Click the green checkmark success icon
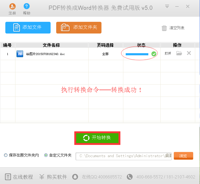This screenshot has height=184, width=200. click(x=154, y=54)
